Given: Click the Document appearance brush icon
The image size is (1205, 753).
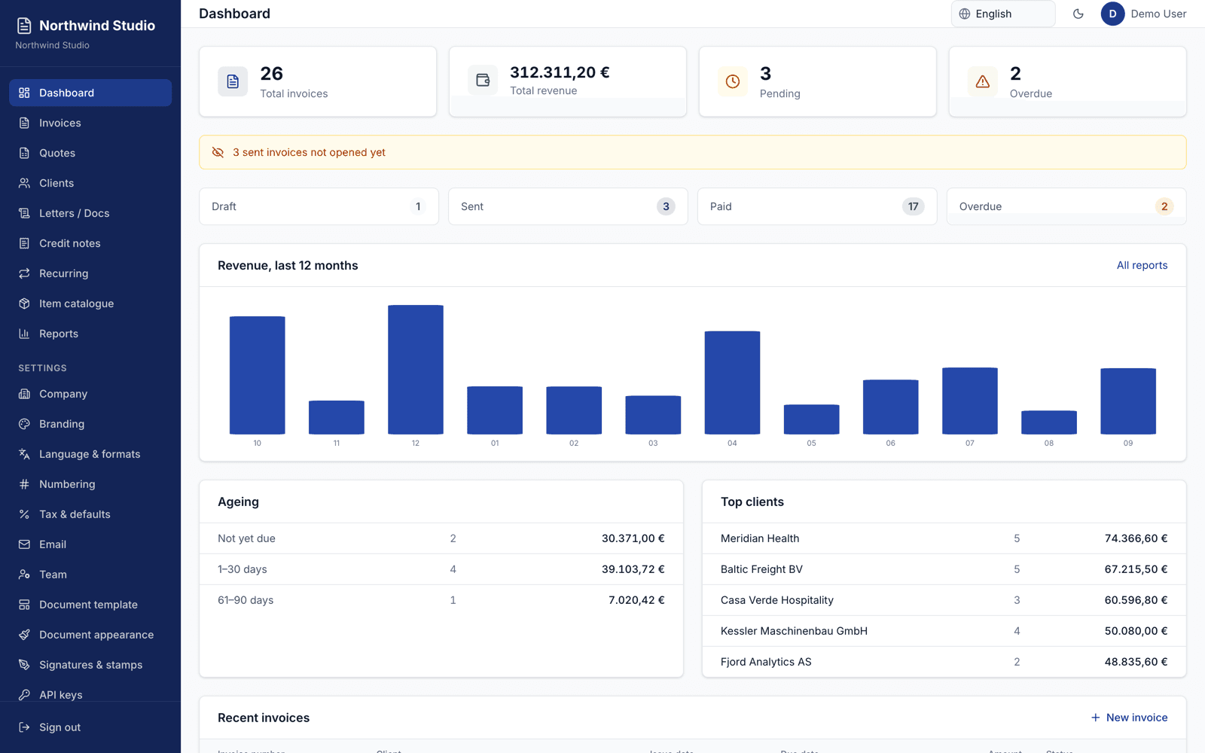Looking at the screenshot, I should tap(24, 635).
